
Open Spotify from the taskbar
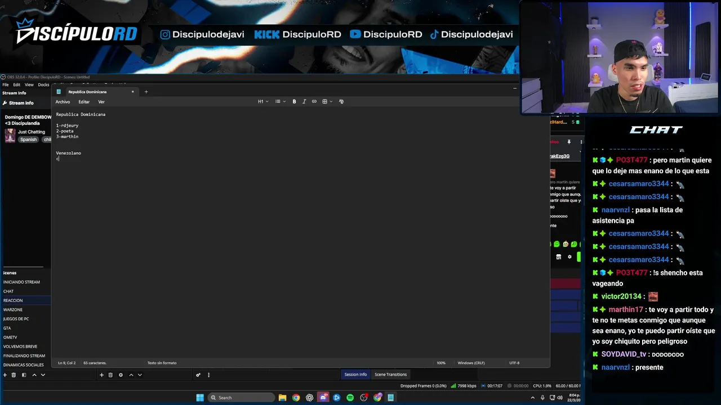(x=350, y=398)
